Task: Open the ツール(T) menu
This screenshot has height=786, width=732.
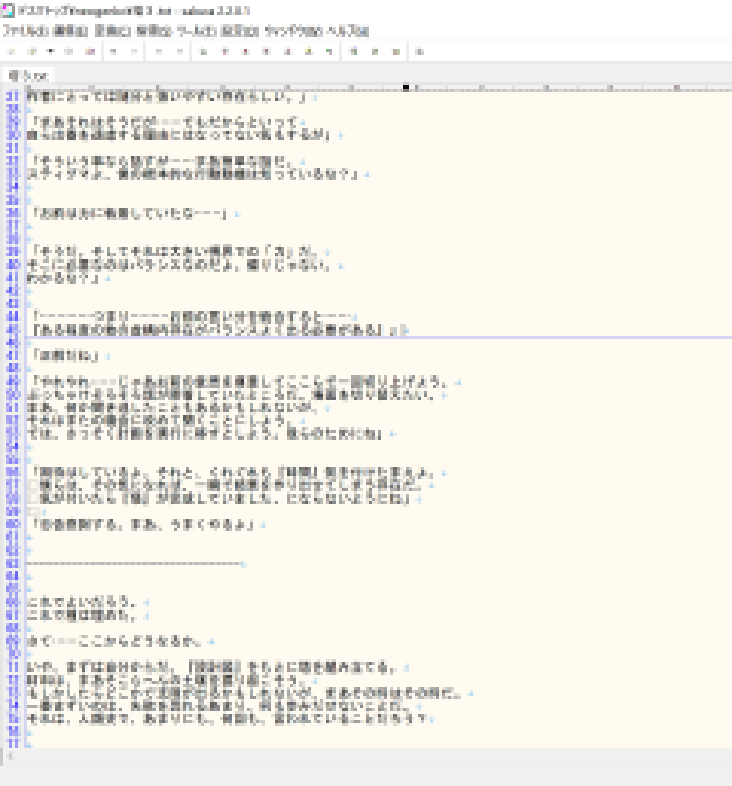Action: pos(197,31)
